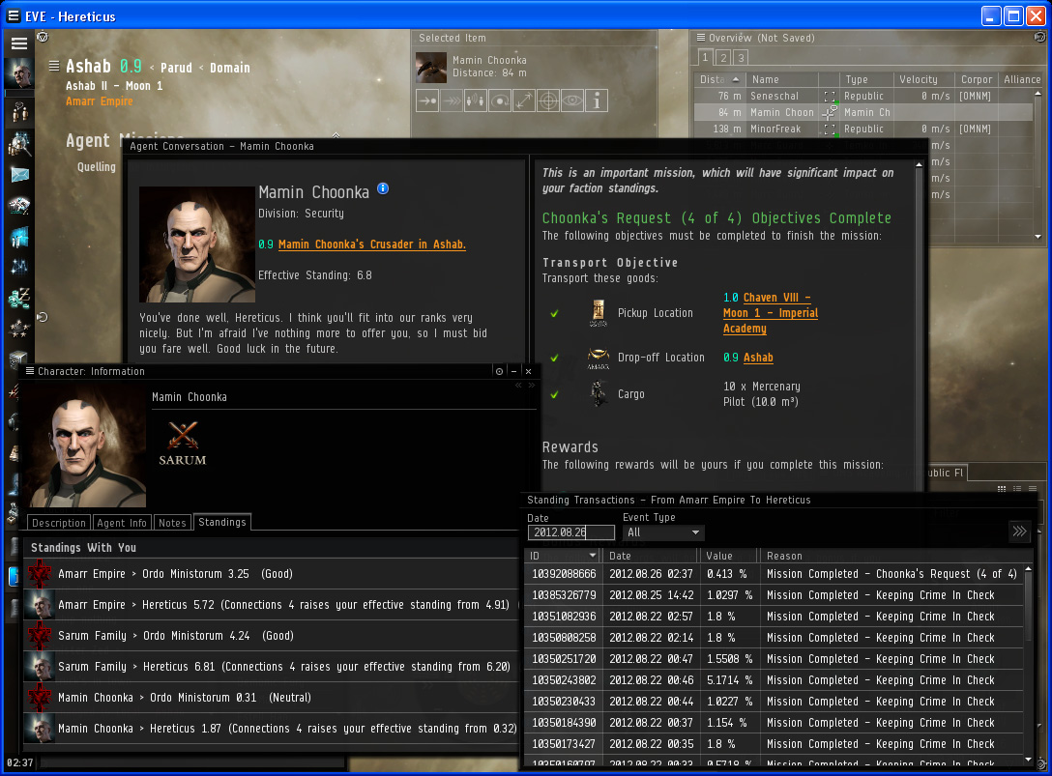Click the two-people chat icon in the sidebar
1052x776 pixels.
click(19, 111)
